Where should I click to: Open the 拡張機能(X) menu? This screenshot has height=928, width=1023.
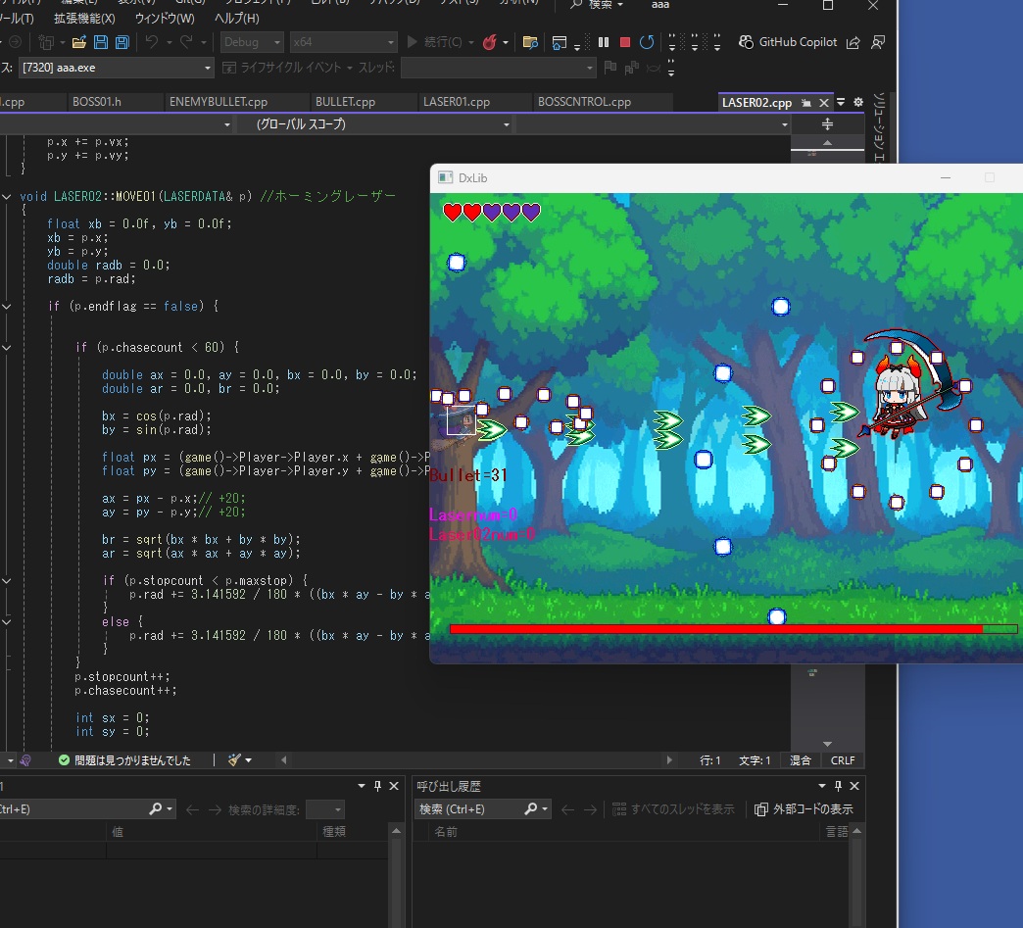[x=85, y=19]
